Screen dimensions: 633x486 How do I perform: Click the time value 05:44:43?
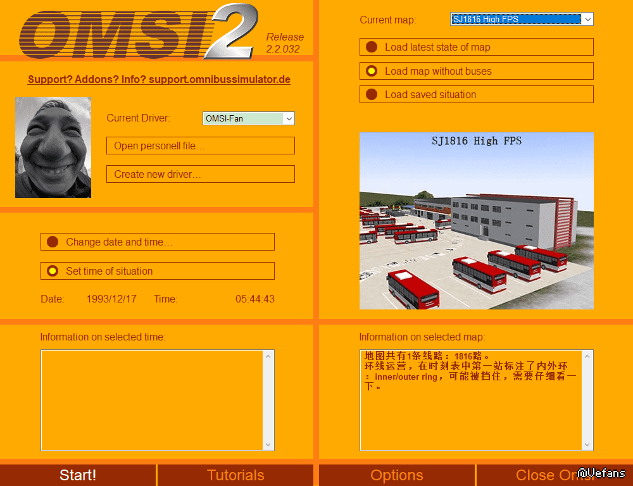pyautogui.click(x=255, y=299)
